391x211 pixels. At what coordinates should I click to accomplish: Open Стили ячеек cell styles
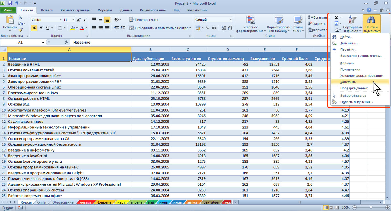pos(298,24)
